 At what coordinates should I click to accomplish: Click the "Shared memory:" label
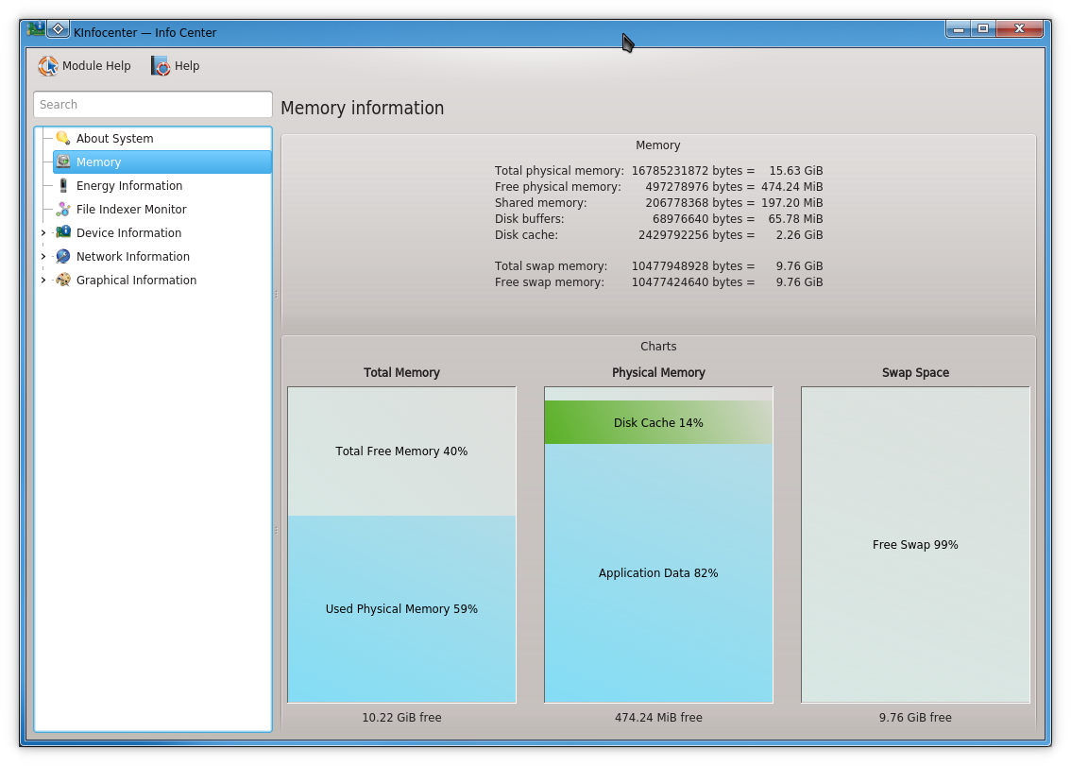[x=541, y=203]
